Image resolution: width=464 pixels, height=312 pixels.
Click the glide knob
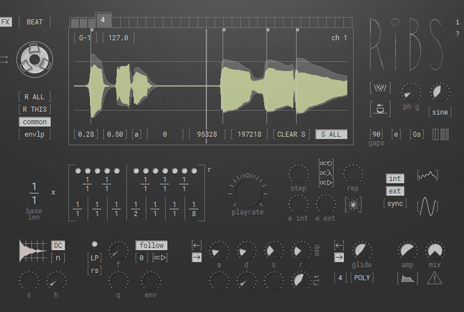click(362, 251)
